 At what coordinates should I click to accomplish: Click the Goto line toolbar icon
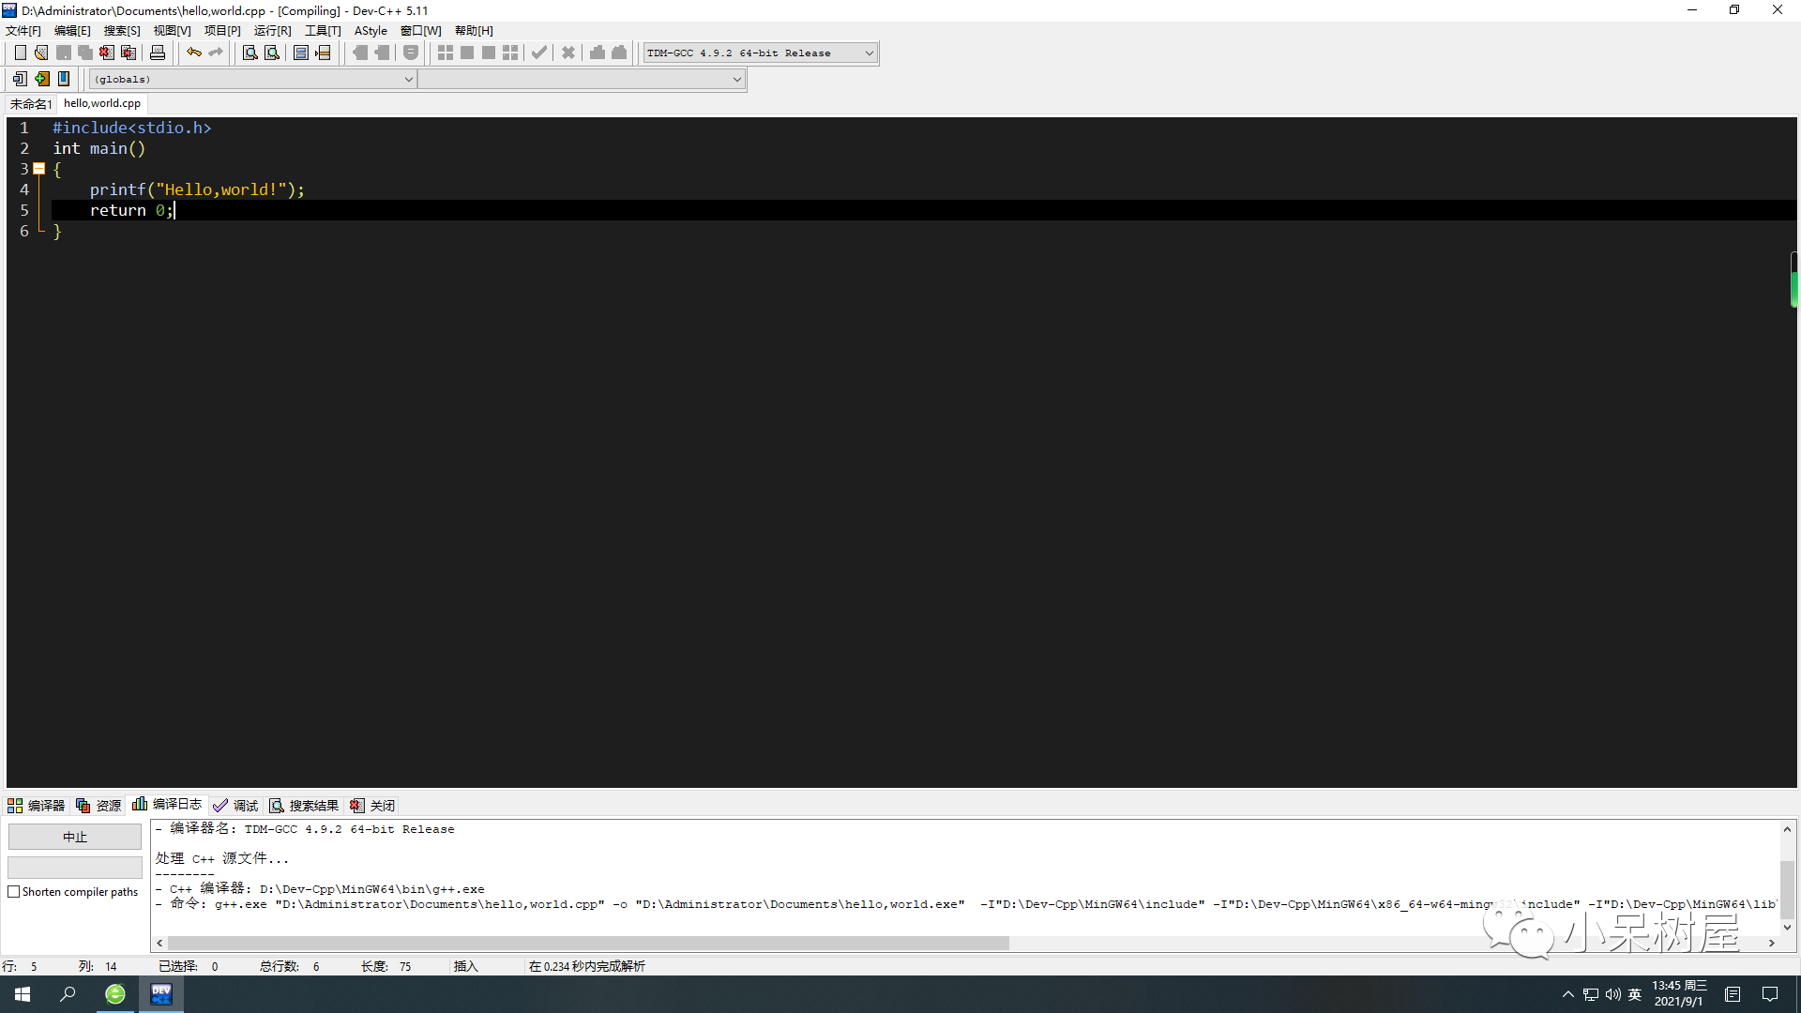pyautogui.click(x=323, y=53)
